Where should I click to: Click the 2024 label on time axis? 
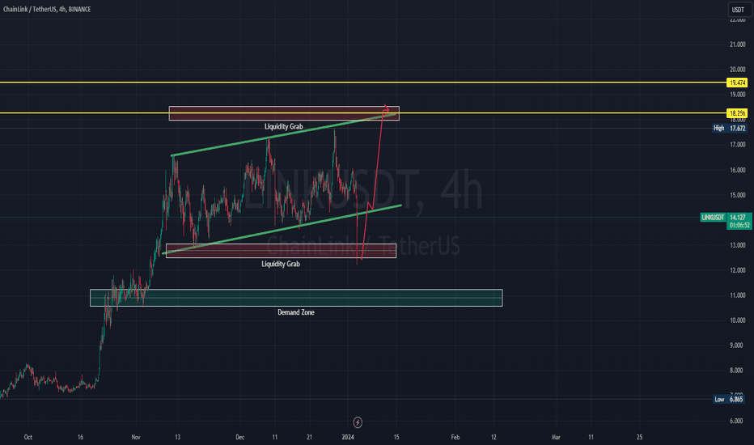point(348,437)
